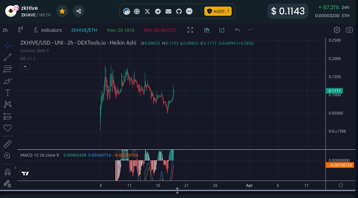Open the zkHive X (Twitter) profile
This screenshot has height=198, width=358.
click(147, 11)
